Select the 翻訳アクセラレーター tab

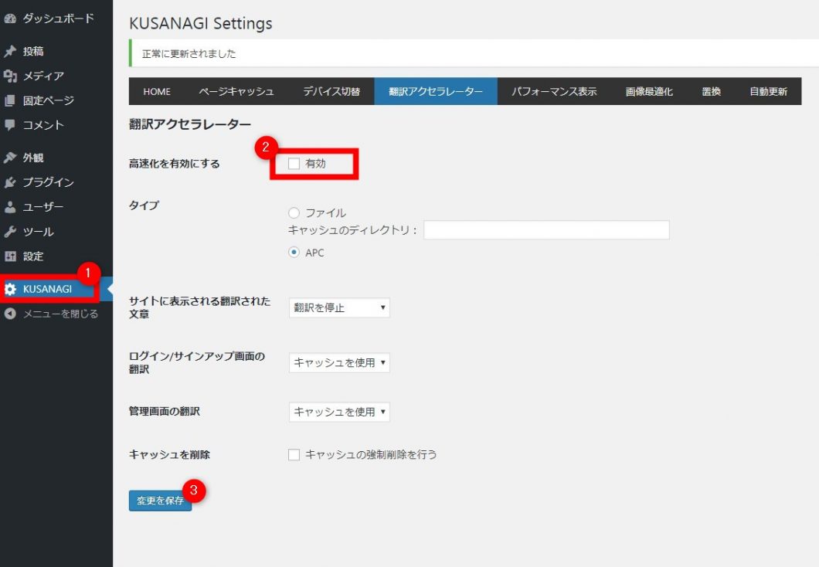tap(436, 91)
